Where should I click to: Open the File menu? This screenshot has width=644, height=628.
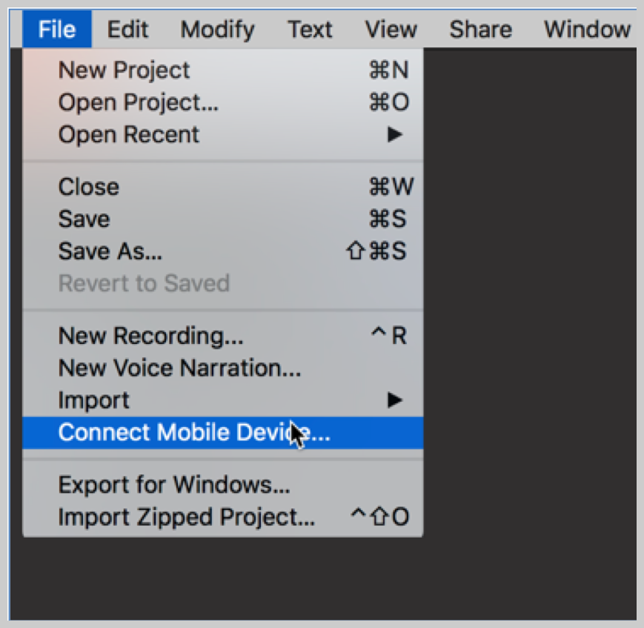[56, 29]
